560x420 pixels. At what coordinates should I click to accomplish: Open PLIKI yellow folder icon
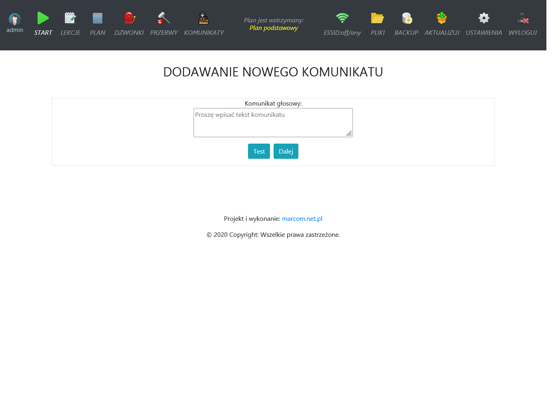click(x=378, y=18)
